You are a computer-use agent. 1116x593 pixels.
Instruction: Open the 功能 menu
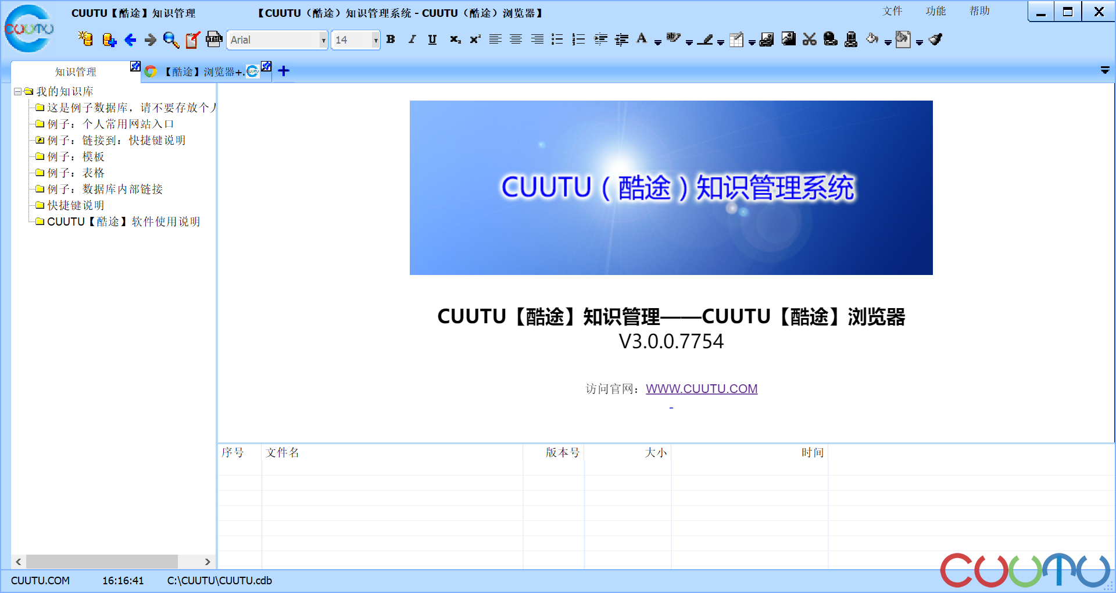936,11
